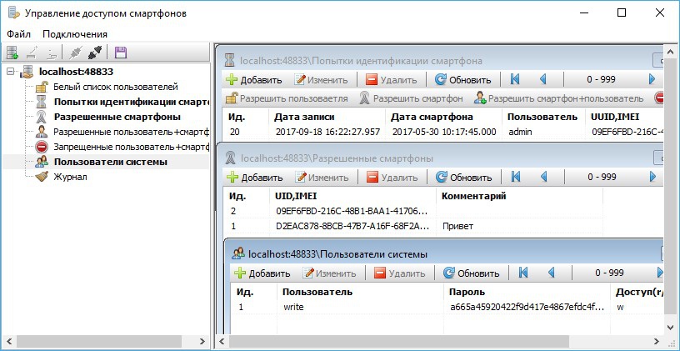Go to next page in Попытки идентификации panel
The width and height of the screenshot is (680, 351).
pyautogui.click(x=652, y=80)
